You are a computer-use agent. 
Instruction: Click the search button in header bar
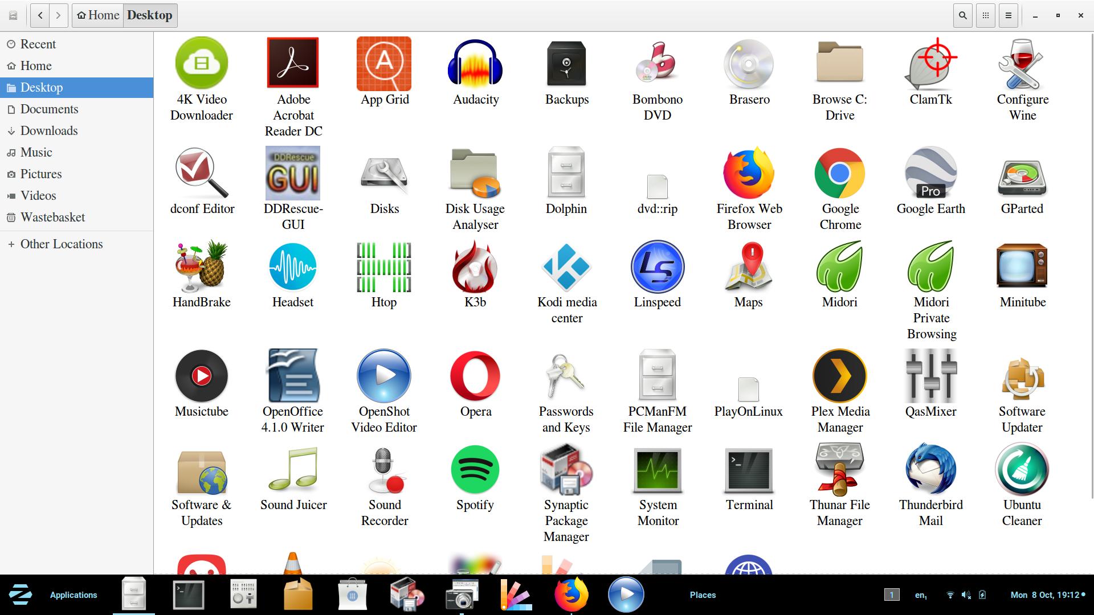(962, 15)
